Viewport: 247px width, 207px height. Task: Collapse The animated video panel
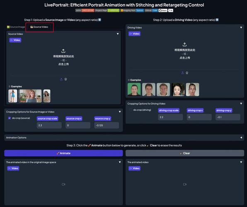click(x=241, y=162)
